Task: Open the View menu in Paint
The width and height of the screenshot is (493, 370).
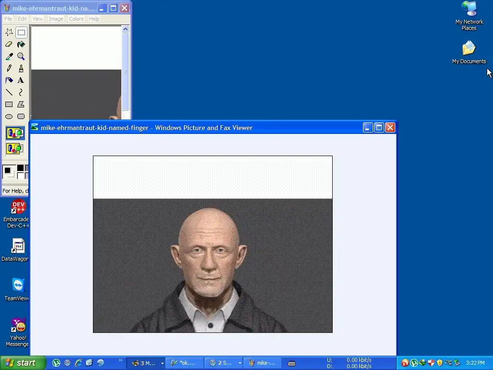Action: (38, 19)
